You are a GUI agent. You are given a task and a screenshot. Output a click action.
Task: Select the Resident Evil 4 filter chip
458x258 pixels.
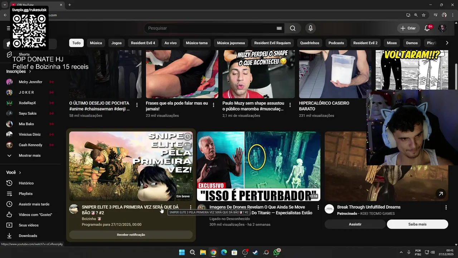(x=143, y=43)
